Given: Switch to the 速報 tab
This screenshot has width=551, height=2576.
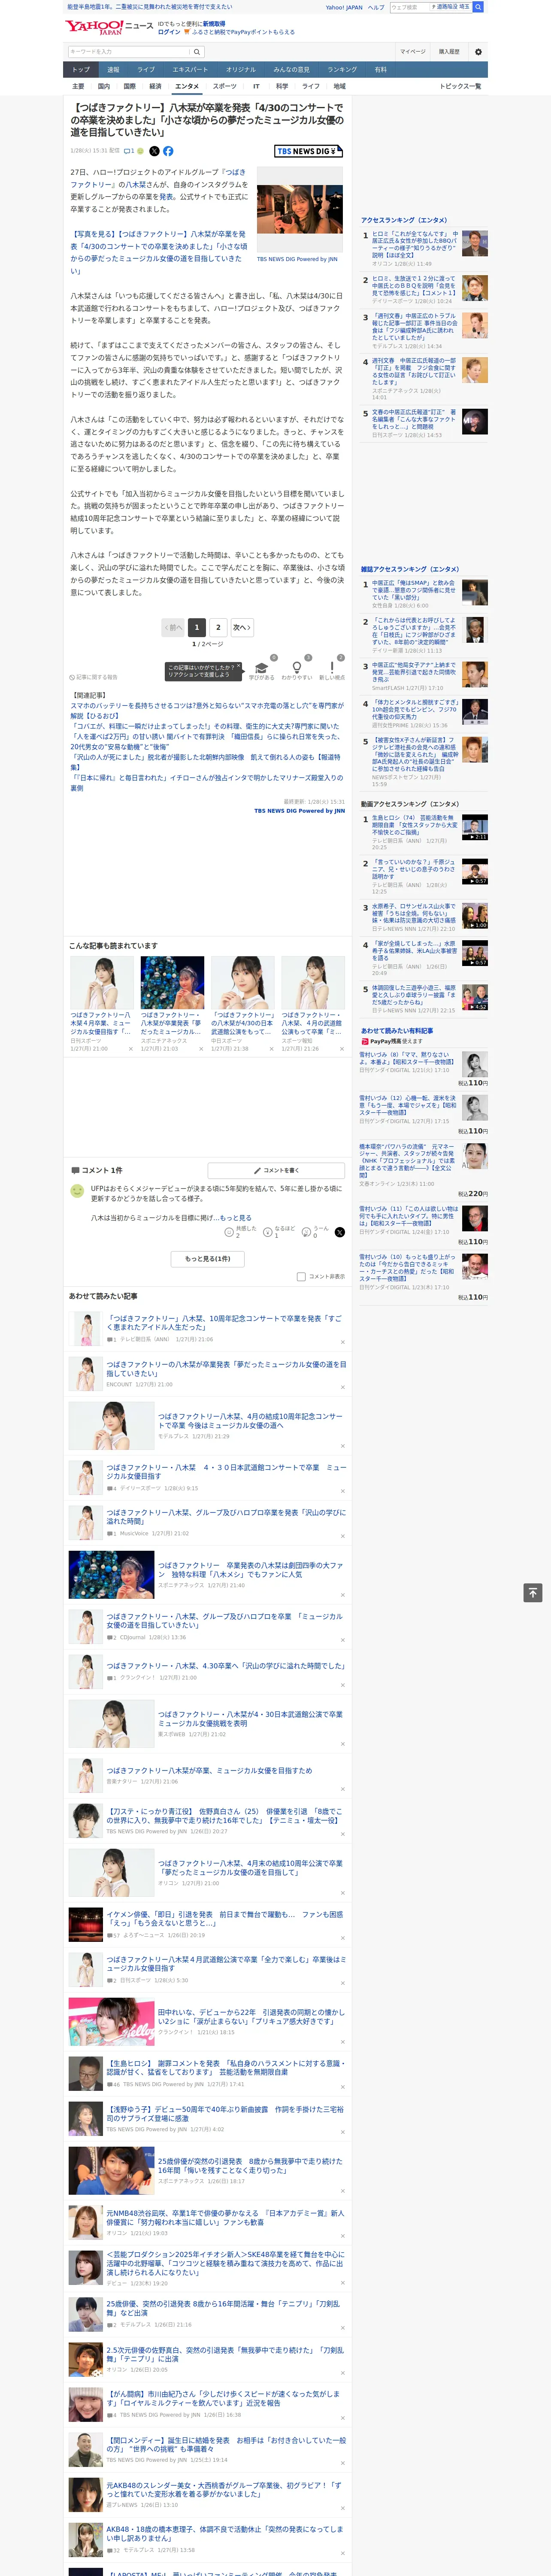Looking at the screenshot, I should tap(113, 70).
